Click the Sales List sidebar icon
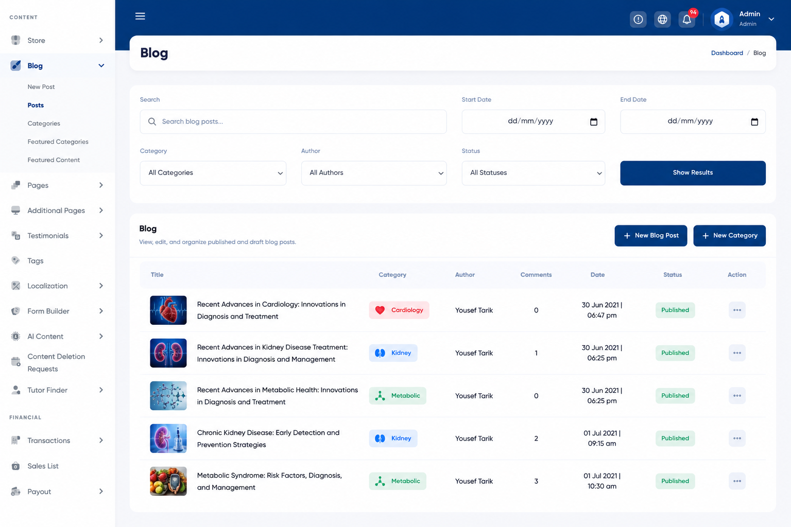 (16, 466)
